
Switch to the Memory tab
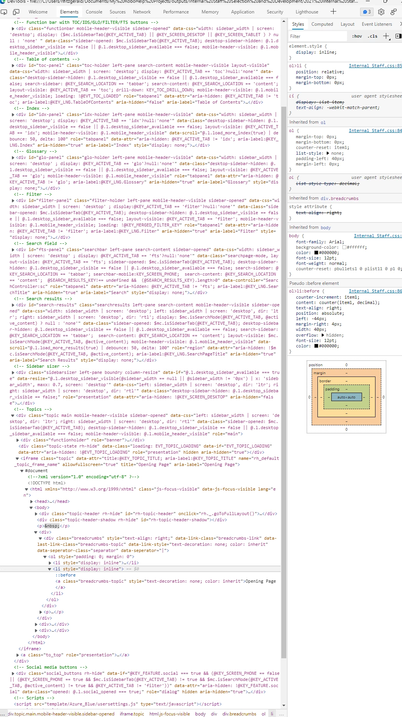210,12
